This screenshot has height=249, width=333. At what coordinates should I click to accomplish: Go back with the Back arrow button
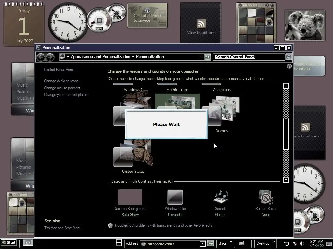(x=41, y=57)
